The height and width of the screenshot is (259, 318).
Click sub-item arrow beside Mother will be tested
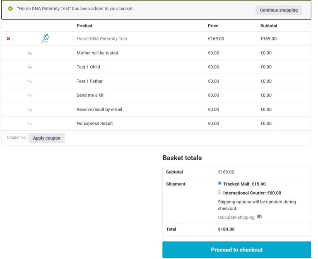(30, 53)
